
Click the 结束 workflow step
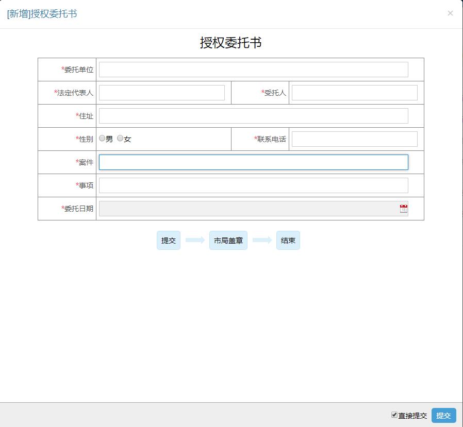(x=288, y=241)
